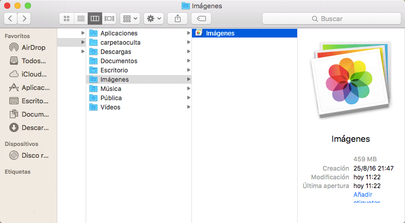Open AirDrop in the sidebar
Image resolution: width=405 pixels, height=223 pixels.
(28, 47)
